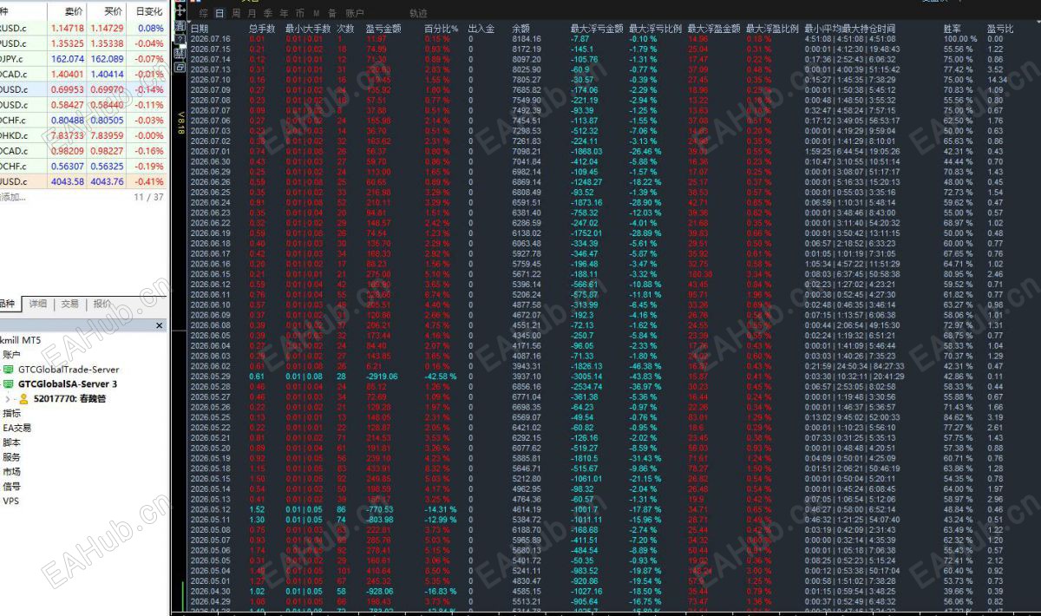
Task: Switch to the 交易 tab in Market Watch
Action: point(69,304)
